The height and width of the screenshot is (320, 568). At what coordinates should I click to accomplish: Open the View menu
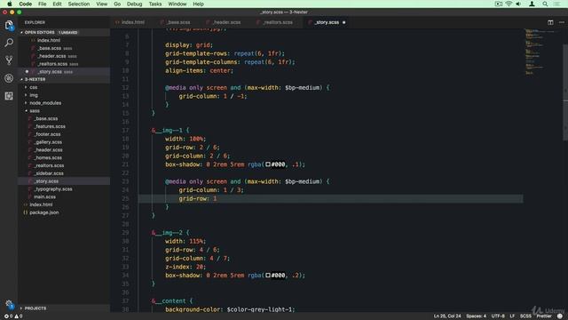coord(101,4)
